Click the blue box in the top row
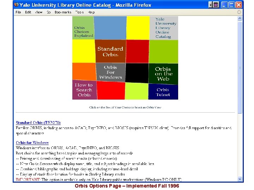 (110, 28)
